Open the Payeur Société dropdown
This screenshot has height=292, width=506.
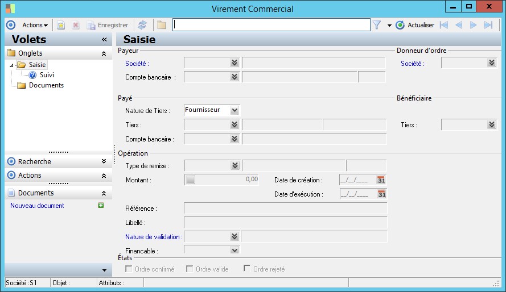point(235,63)
